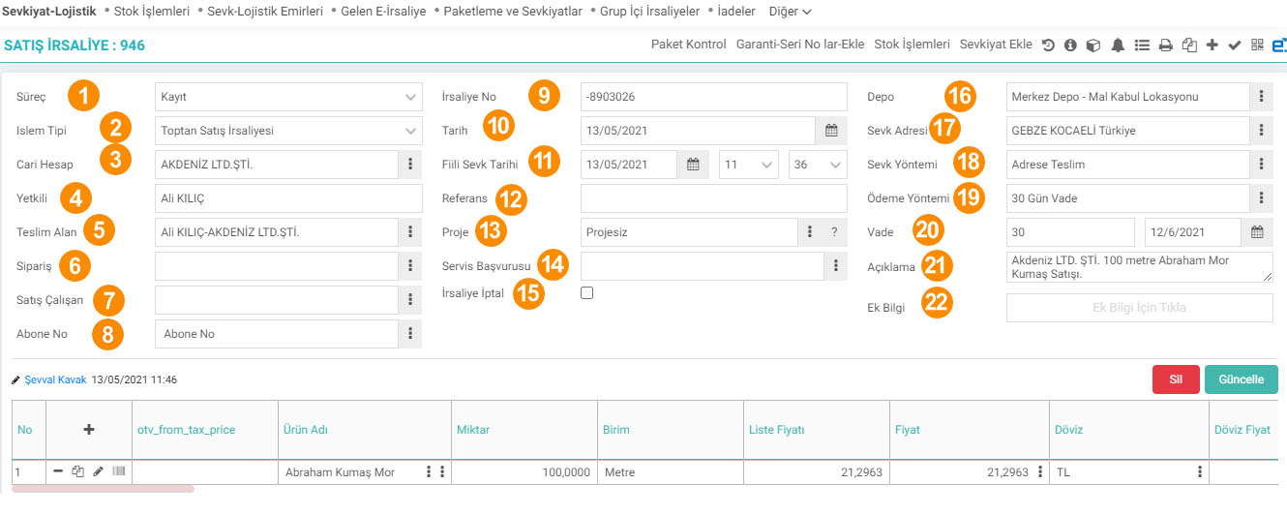
Task: Duplicate row 1 with the copy icon
Action: 77,471
